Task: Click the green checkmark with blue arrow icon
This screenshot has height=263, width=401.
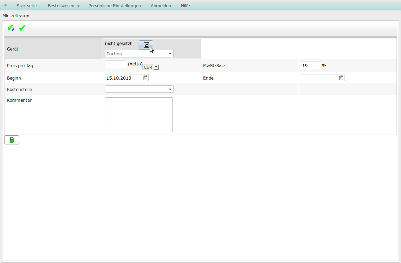Action: [x=11, y=28]
